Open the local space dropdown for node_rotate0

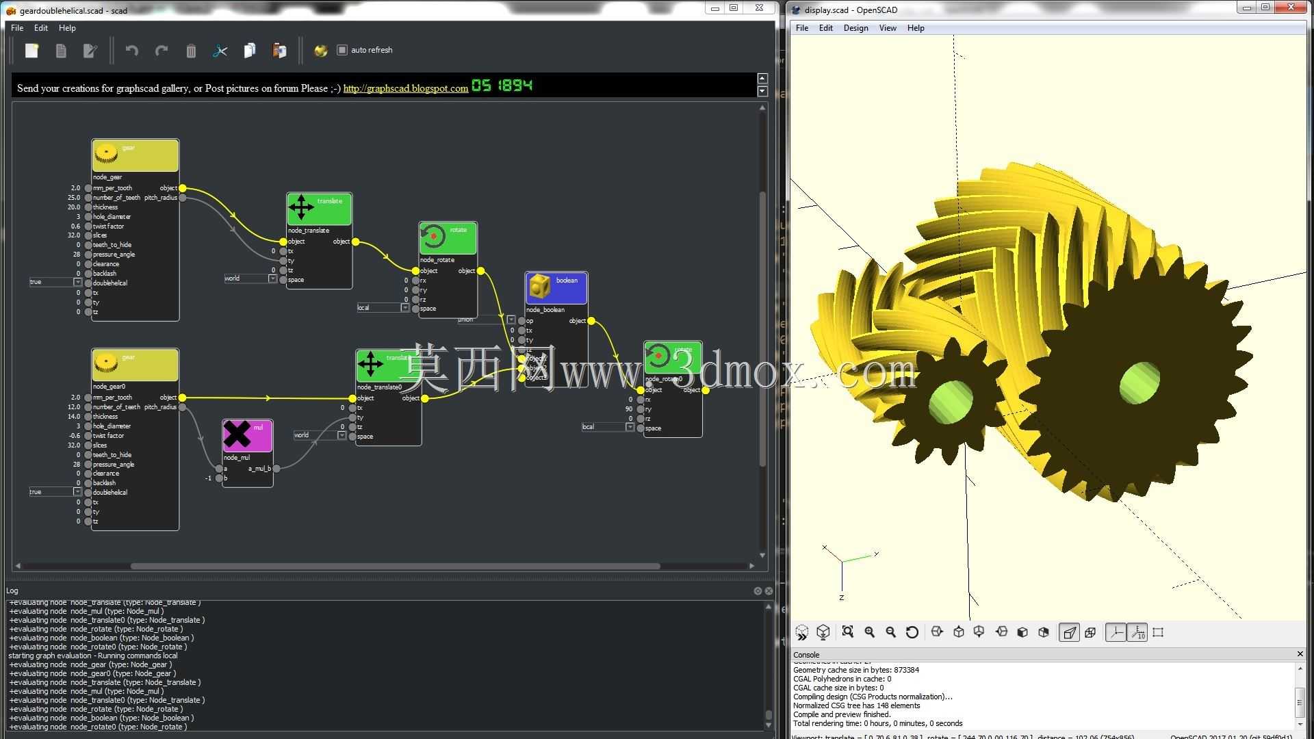point(608,427)
